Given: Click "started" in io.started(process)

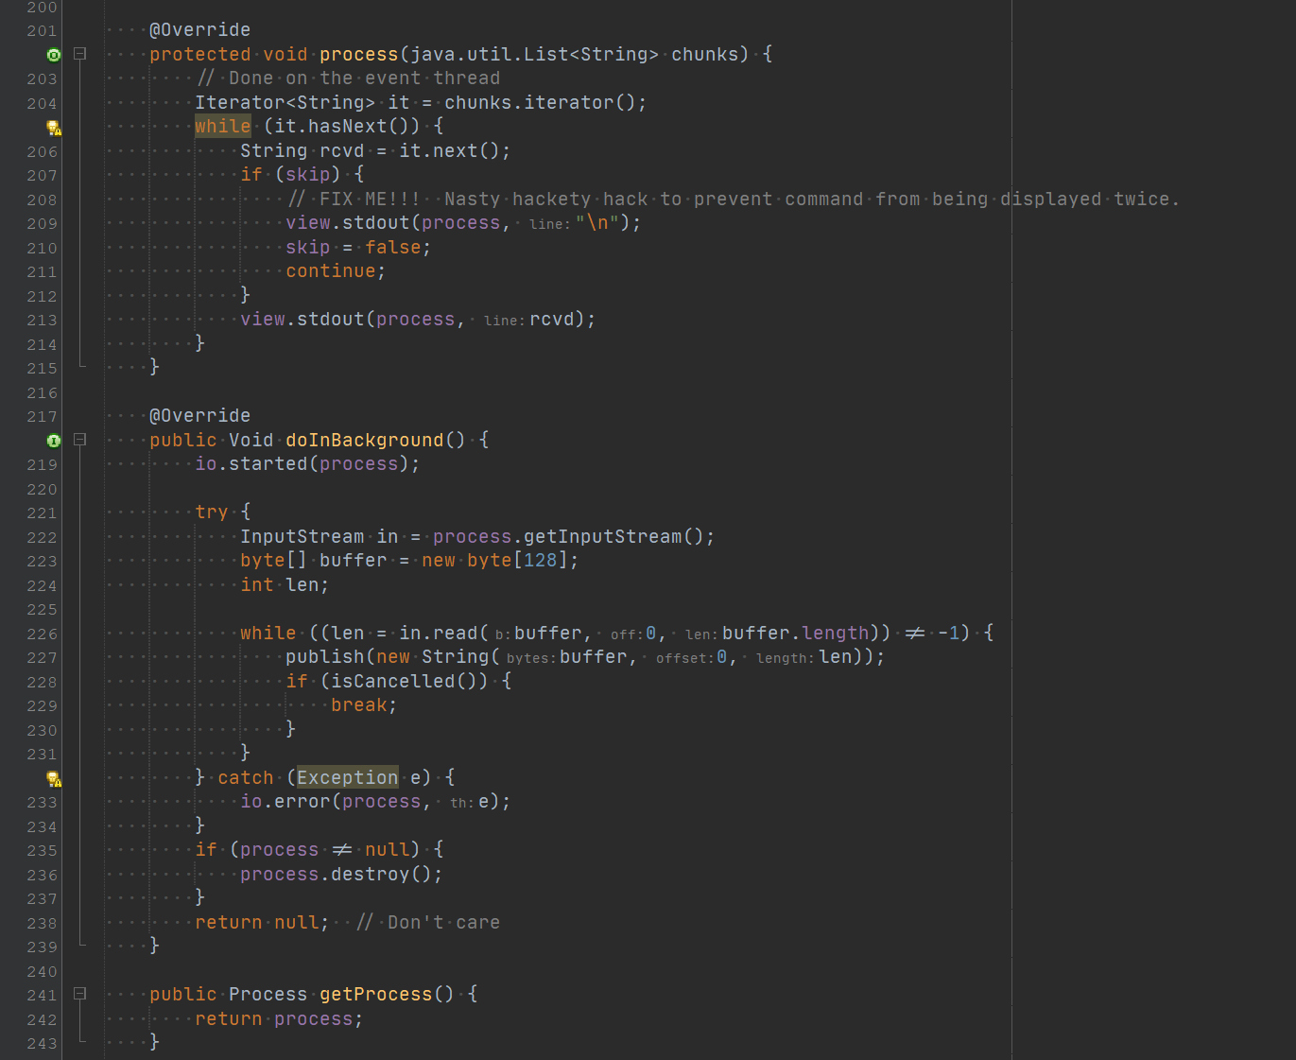Looking at the screenshot, I should 268,464.
